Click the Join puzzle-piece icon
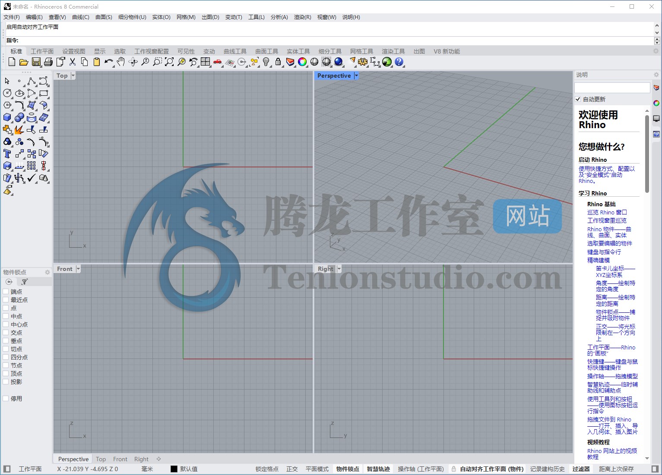662x475 pixels. point(7,129)
